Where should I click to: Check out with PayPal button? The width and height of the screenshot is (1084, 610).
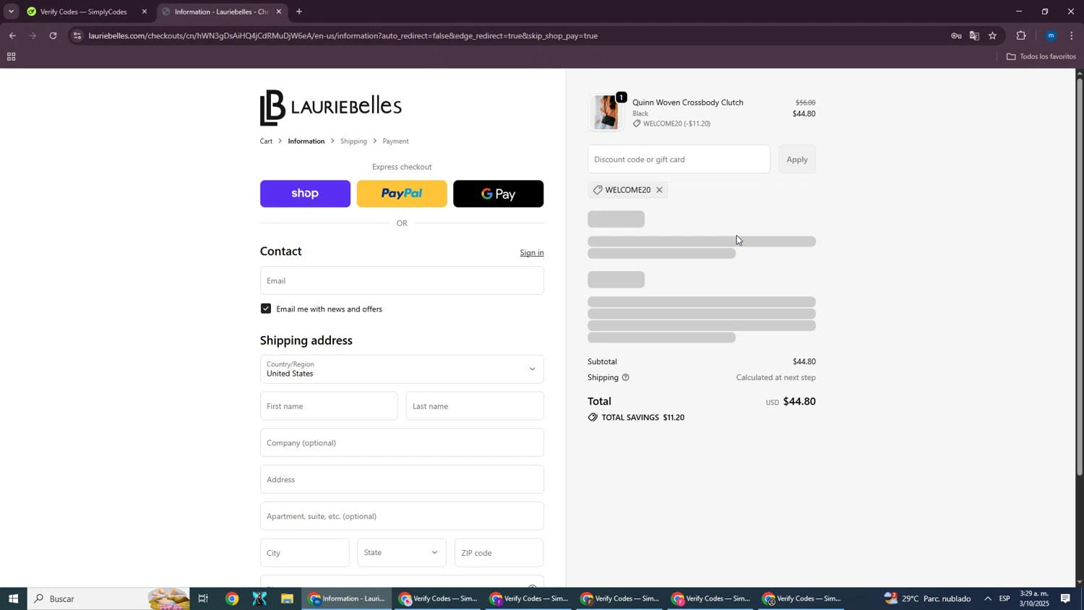coord(402,194)
